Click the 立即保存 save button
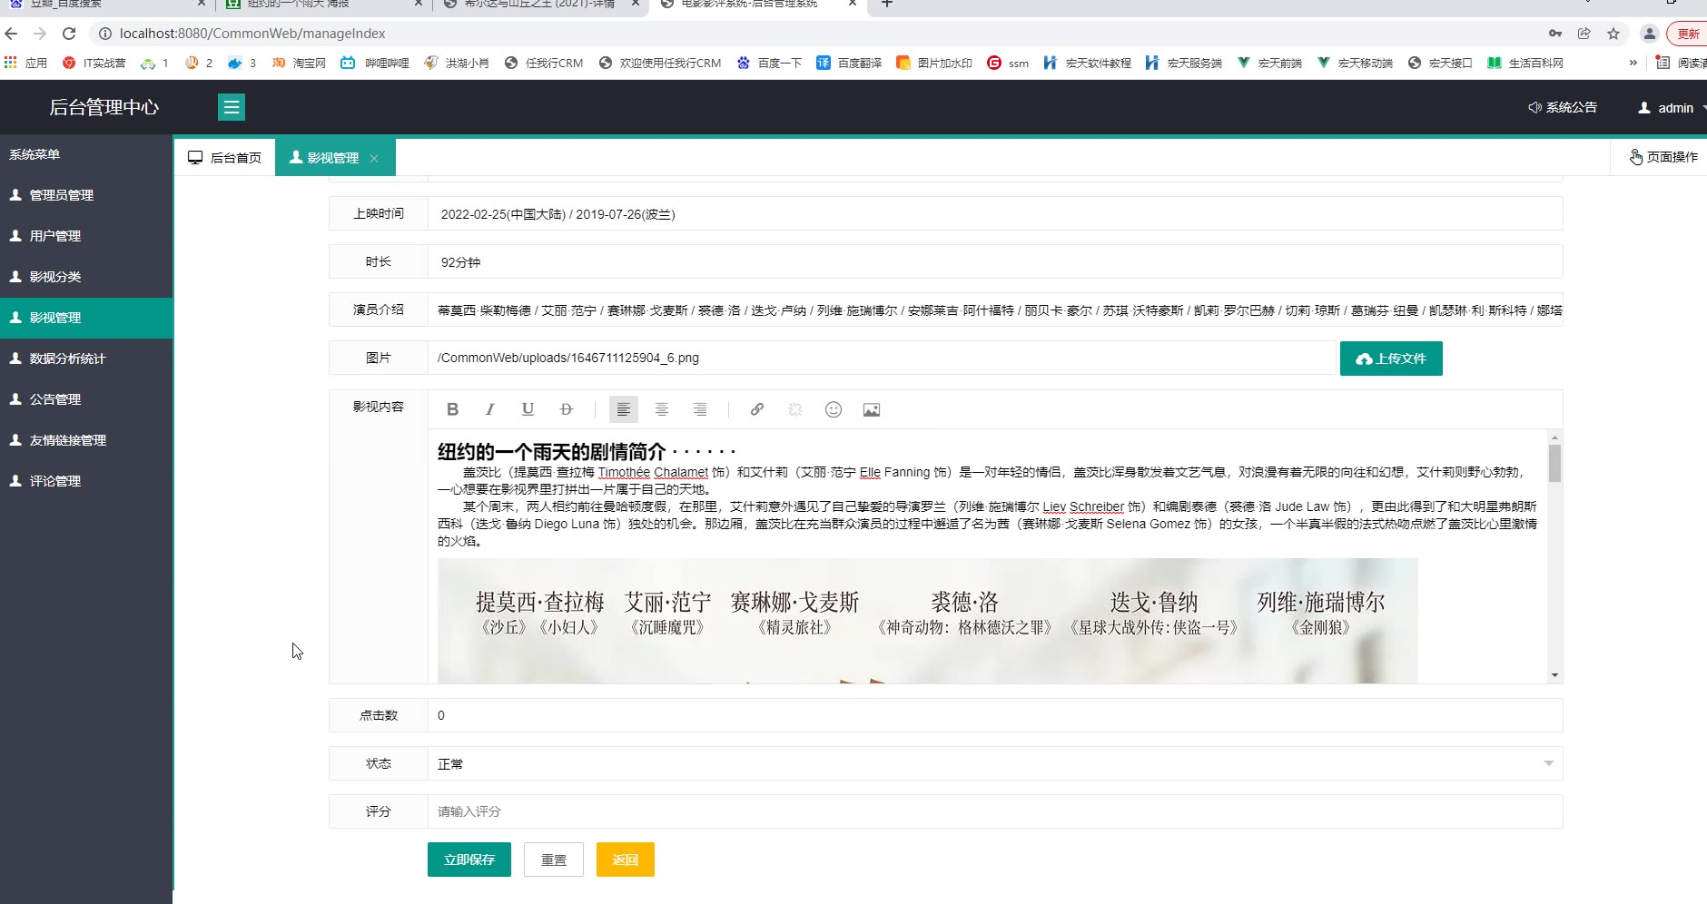This screenshot has width=1707, height=904. [x=469, y=860]
